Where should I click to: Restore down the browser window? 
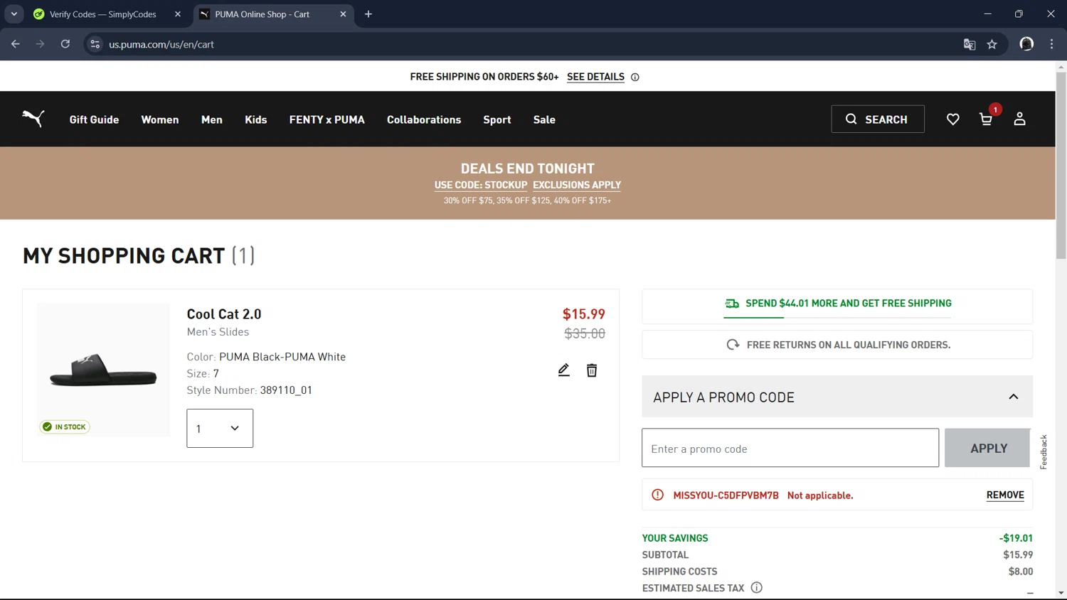click(x=1019, y=14)
